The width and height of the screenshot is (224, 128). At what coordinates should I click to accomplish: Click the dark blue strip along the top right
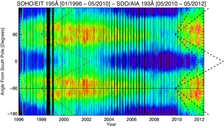(x=162, y=11)
